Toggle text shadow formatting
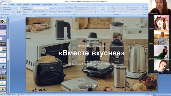 pyautogui.click(x=45, y=11)
